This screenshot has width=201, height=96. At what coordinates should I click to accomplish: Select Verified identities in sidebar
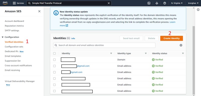[14, 42]
